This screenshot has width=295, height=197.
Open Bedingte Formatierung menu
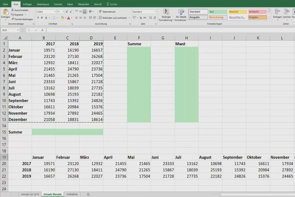click(x=166, y=15)
